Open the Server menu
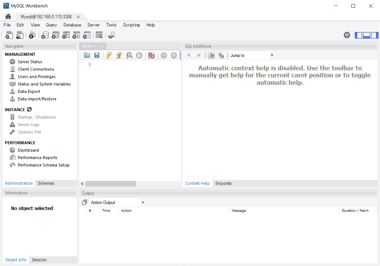Image resolution: width=380 pixels, height=266 pixels. click(93, 25)
